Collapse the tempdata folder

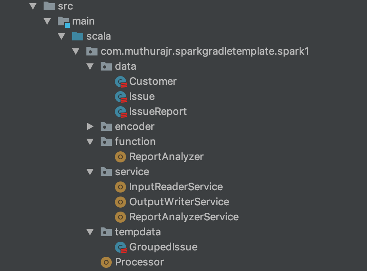90,232
